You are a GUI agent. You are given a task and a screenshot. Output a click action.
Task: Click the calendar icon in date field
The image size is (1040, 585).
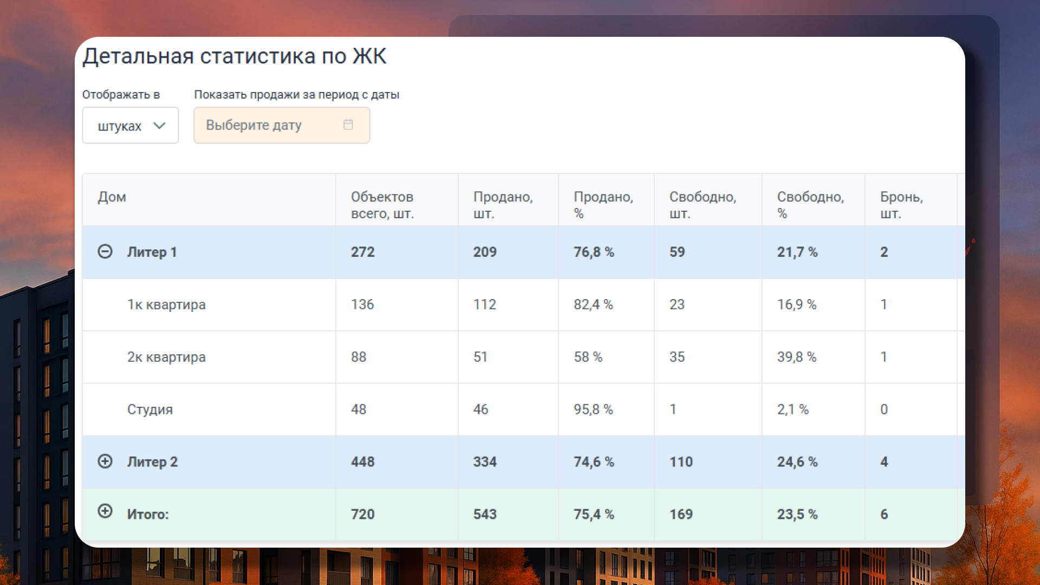point(348,125)
